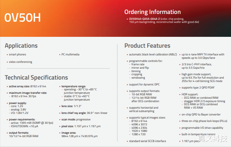The height and width of the screenshot is (147, 231).
Task: Click the 'power requirements' label
Action: point(22,119)
